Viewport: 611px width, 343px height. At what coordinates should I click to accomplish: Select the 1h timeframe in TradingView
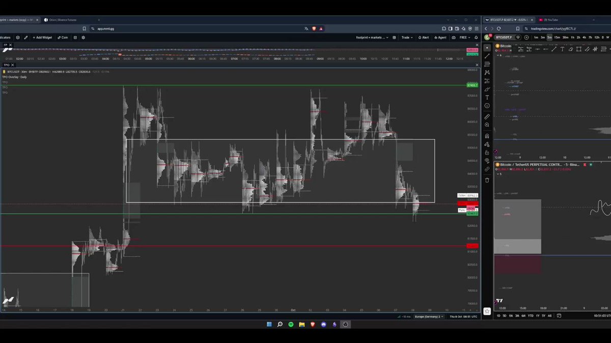(x=572, y=37)
